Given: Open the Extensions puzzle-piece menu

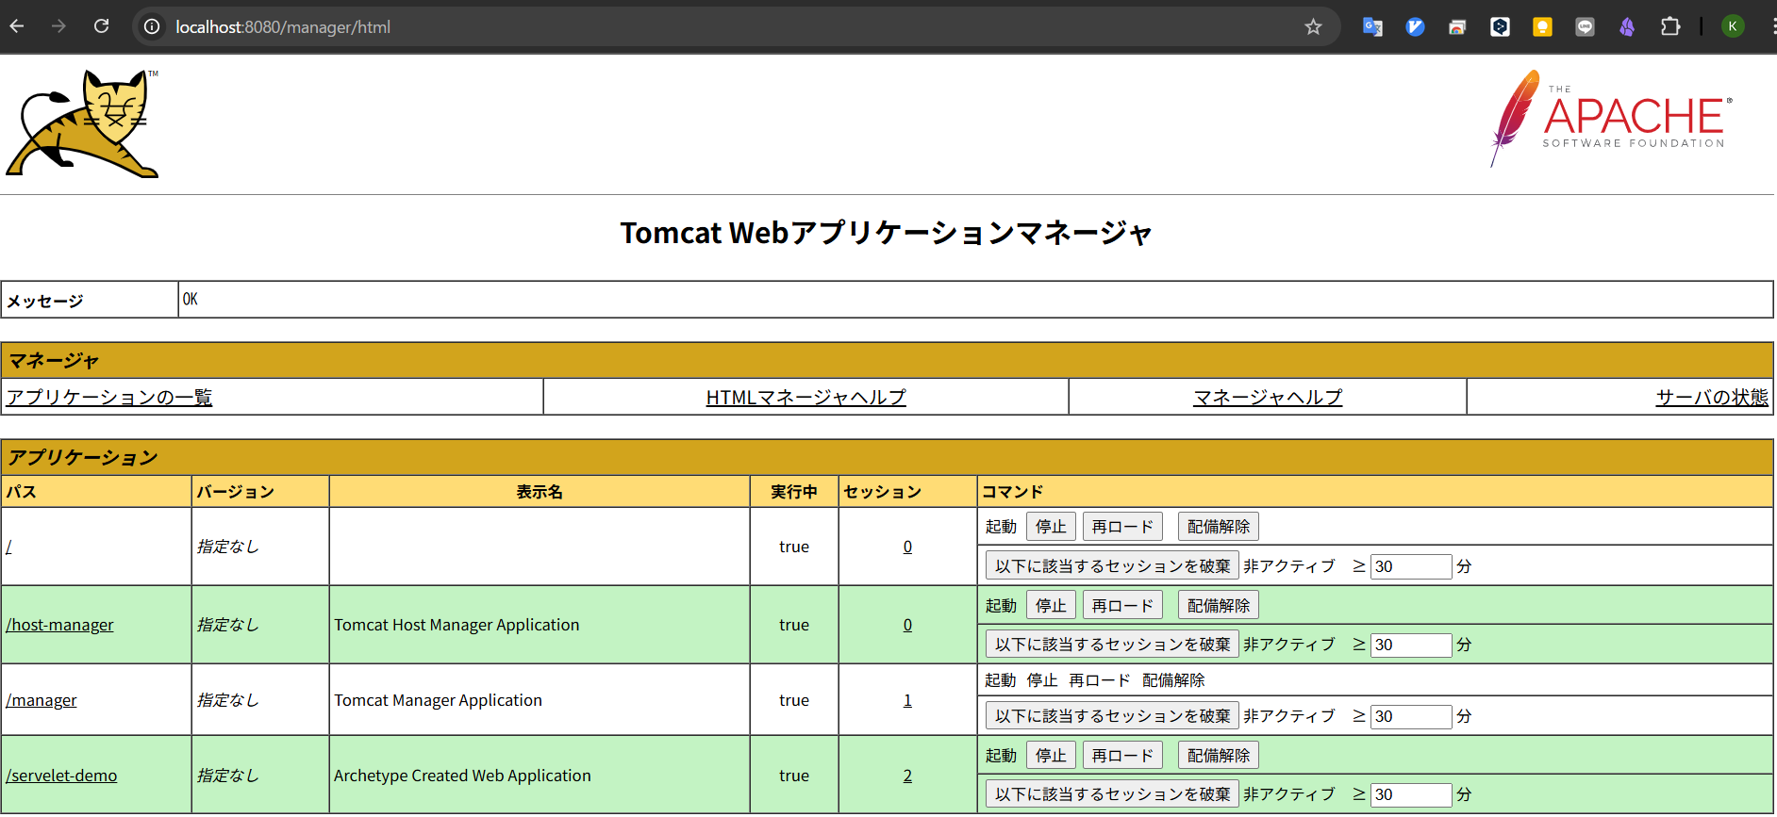Looking at the screenshot, I should pos(1669,27).
